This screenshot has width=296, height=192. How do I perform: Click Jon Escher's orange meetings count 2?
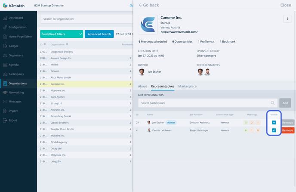point(252,122)
